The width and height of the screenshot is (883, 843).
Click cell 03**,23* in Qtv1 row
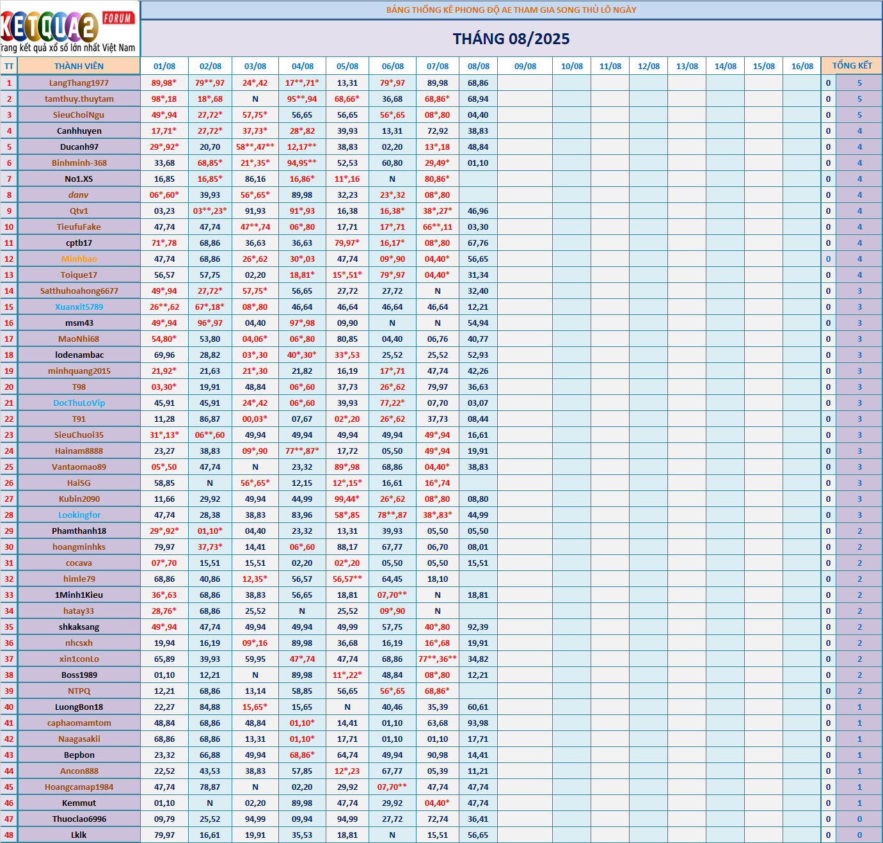[x=210, y=211]
